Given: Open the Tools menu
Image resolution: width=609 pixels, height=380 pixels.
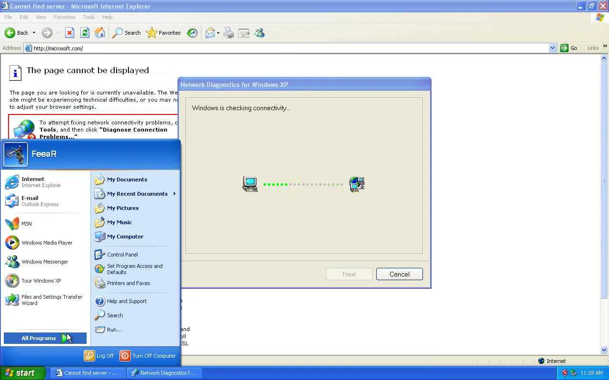Looking at the screenshot, I should 89,17.
